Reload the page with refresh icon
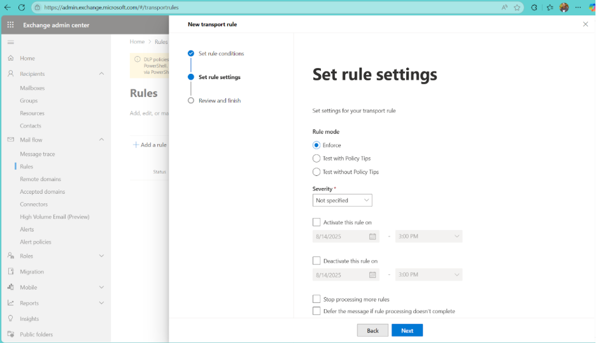Screen dimensions: 596x343 pyautogui.click(x=22, y=7)
